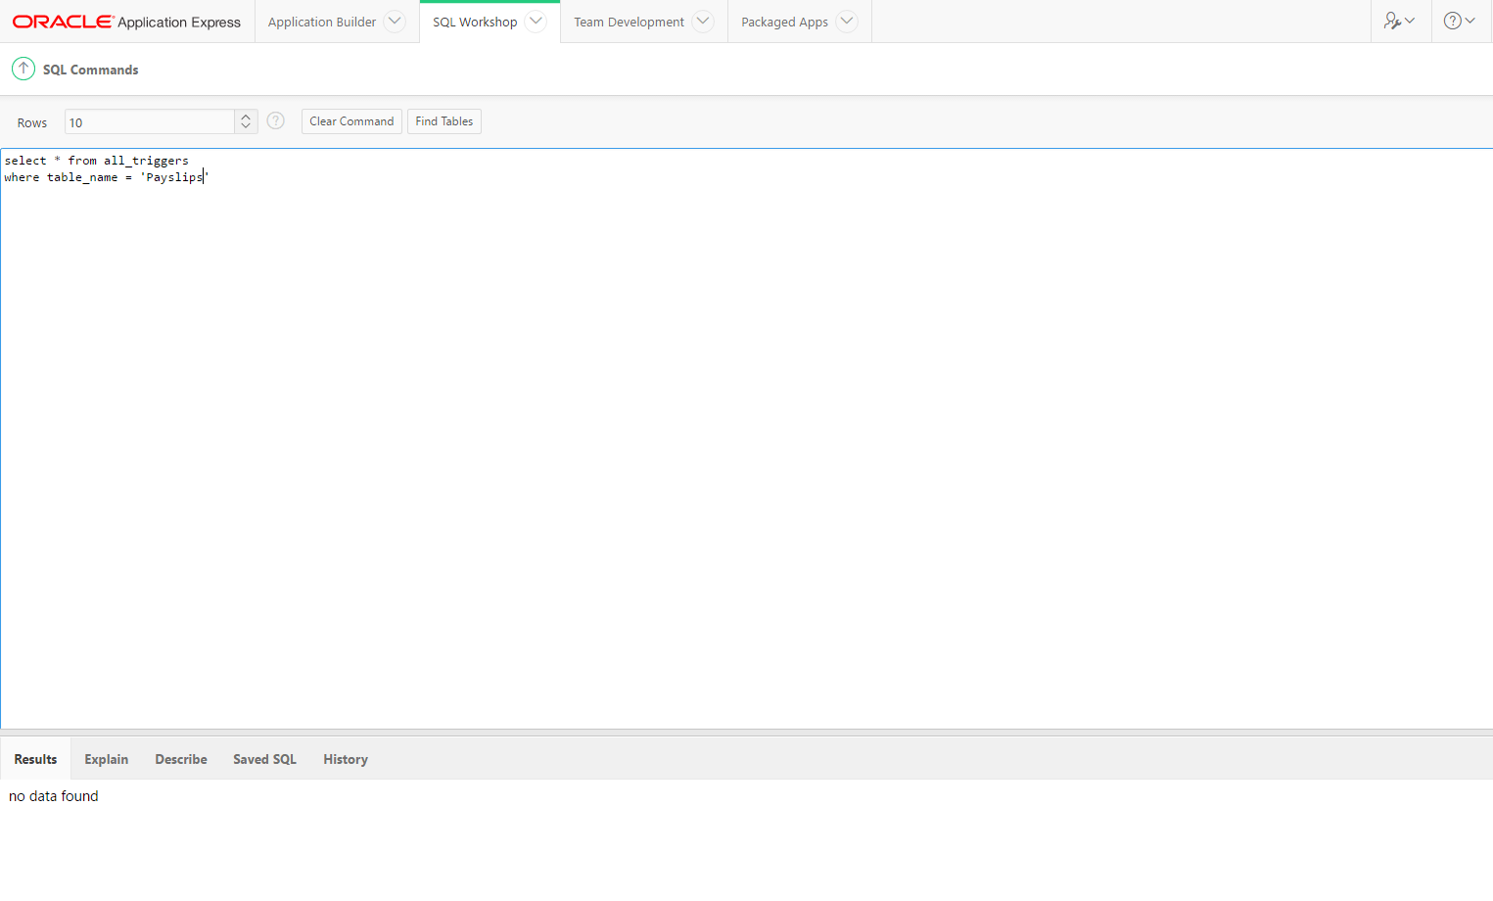Image resolution: width=1493 pixels, height=901 pixels.
Task: Click the stepper up arrow on Rows spinner
Action: click(x=246, y=116)
